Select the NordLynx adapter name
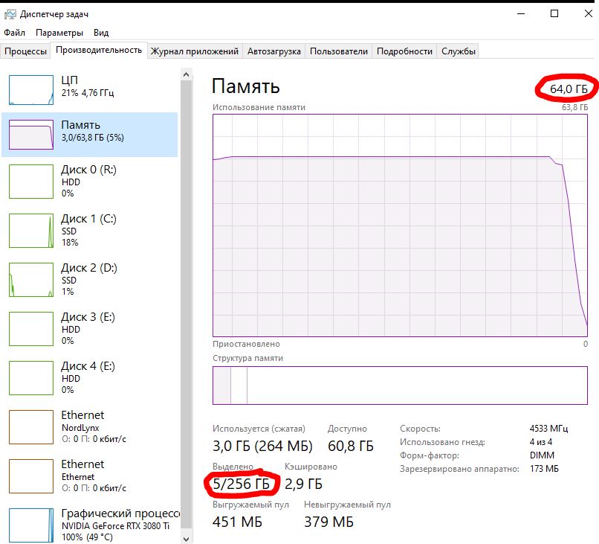Viewport: 599px width, 544px height. coord(80,428)
